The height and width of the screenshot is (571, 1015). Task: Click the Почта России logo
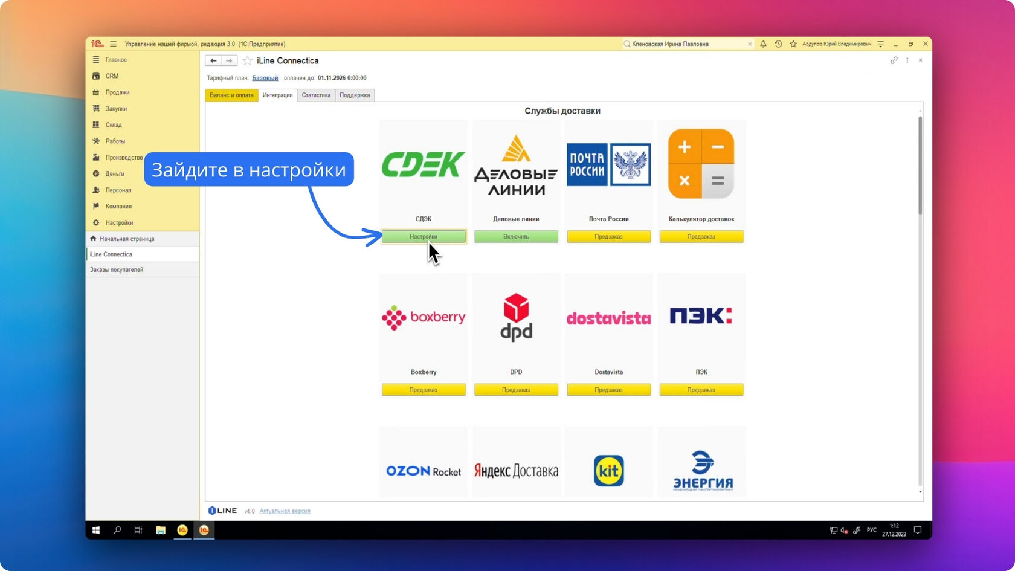(608, 164)
